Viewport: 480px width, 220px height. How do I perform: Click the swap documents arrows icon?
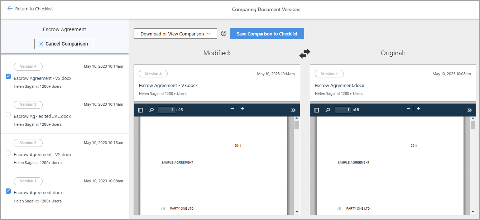[x=305, y=53]
